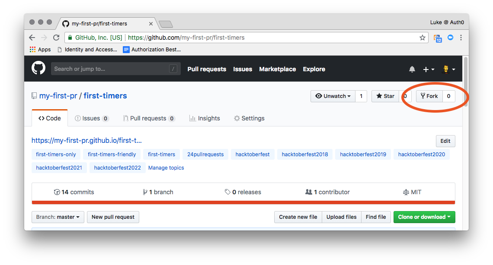This screenshot has width=493, height=265.
Task: Select the hacktoberfest topic tag
Action: coord(253,155)
